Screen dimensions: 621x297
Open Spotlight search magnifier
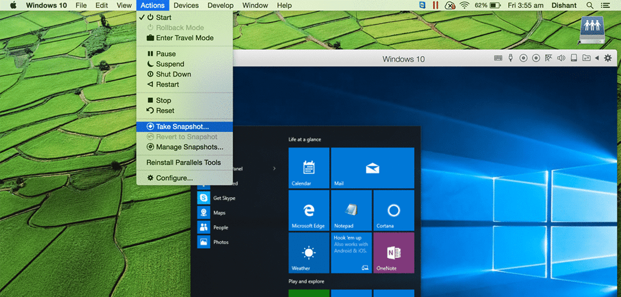[x=590, y=5]
